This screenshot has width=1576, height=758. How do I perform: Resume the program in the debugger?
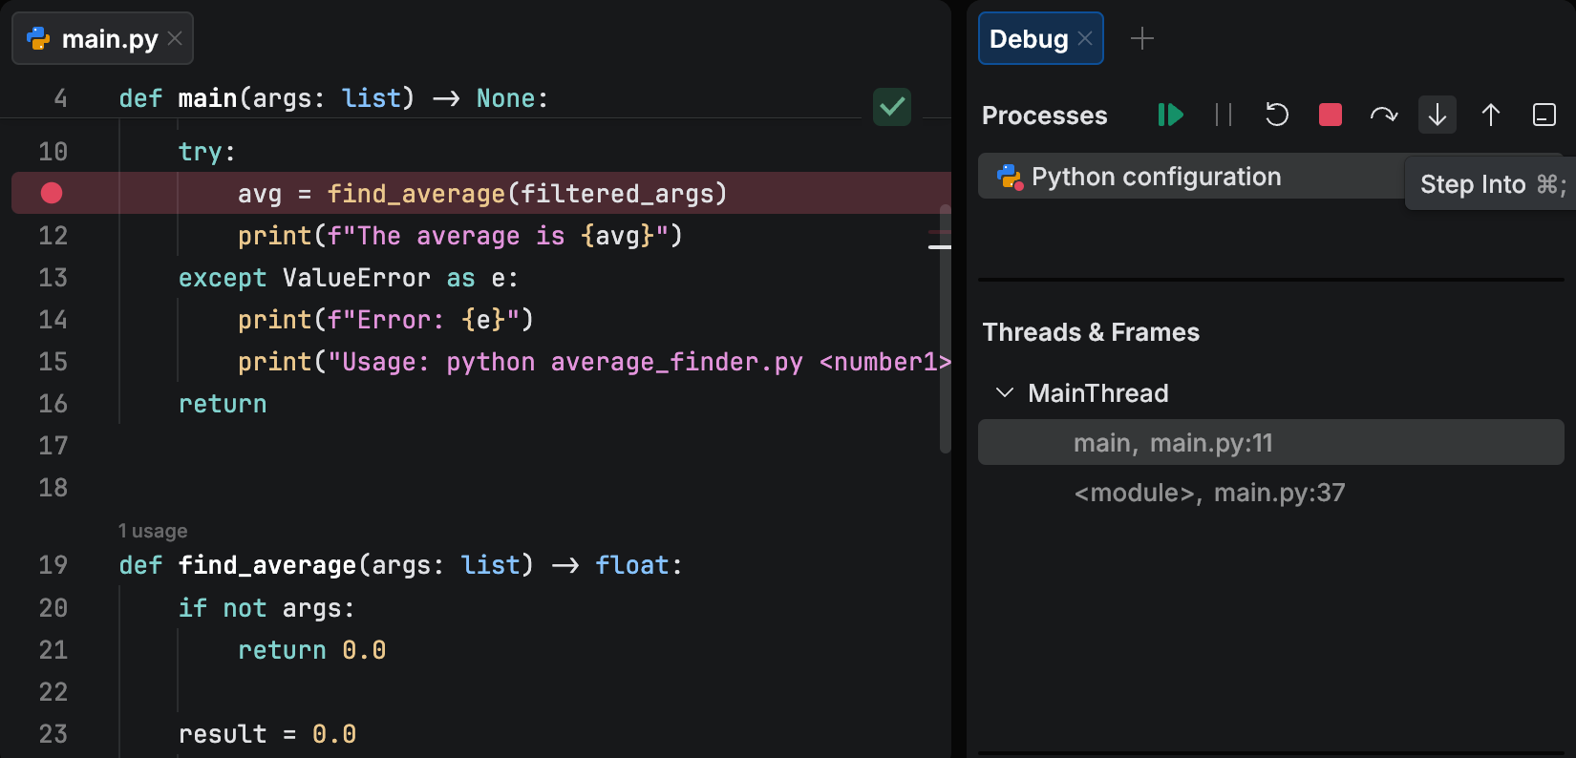1170,116
